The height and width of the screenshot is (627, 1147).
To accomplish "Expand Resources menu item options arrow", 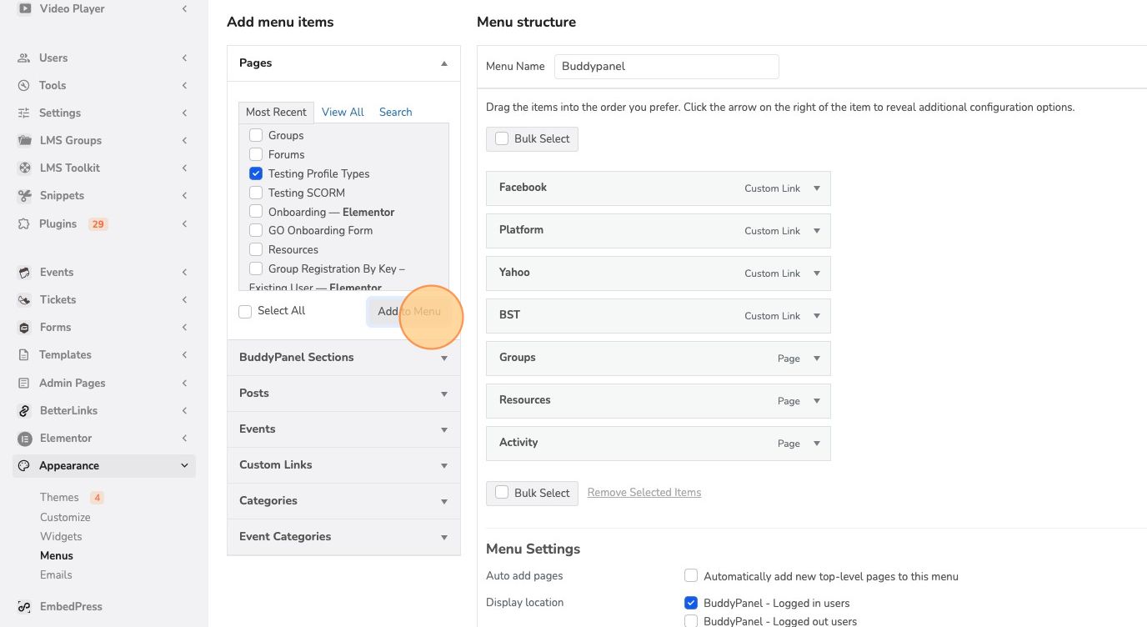I will [817, 401].
